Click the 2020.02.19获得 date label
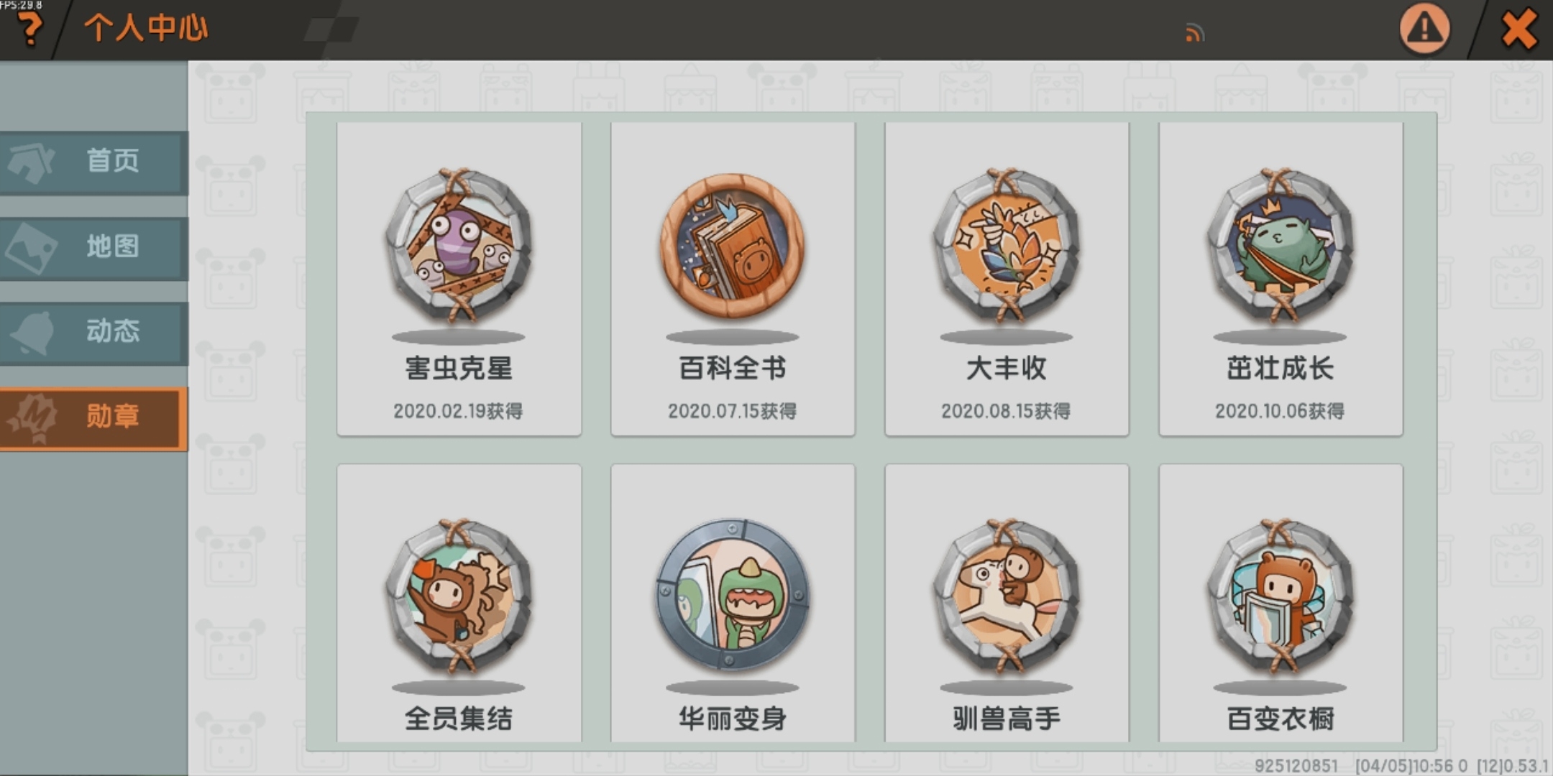Image resolution: width=1553 pixels, height=776 pixels. click(x=458, y=411)
